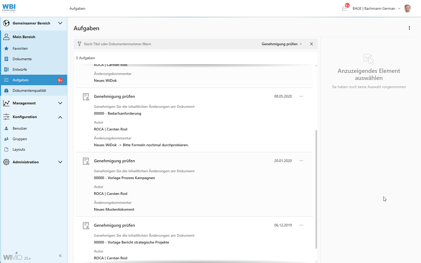Click the user profile avatar
Viewport: 421px width, 263px height.
(407, 8)
